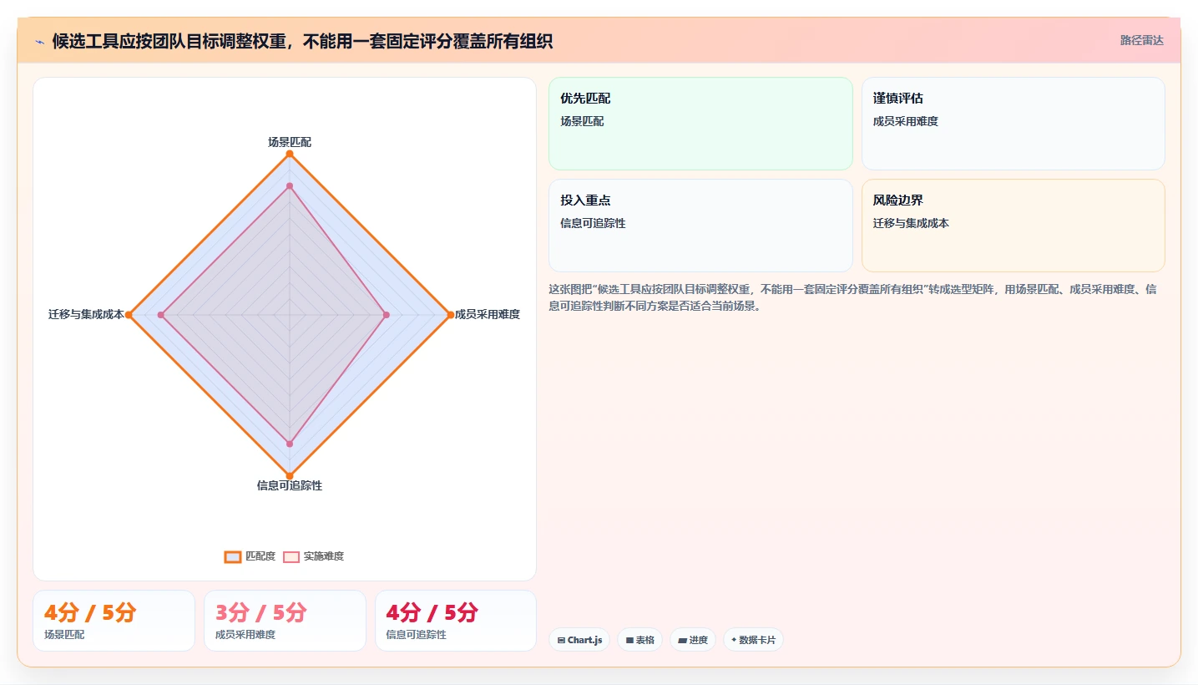This screenshot has width=1198, height=685.
Task: Click the 信息可追踪性 axis label below the radar
Action: pos(290,485)
